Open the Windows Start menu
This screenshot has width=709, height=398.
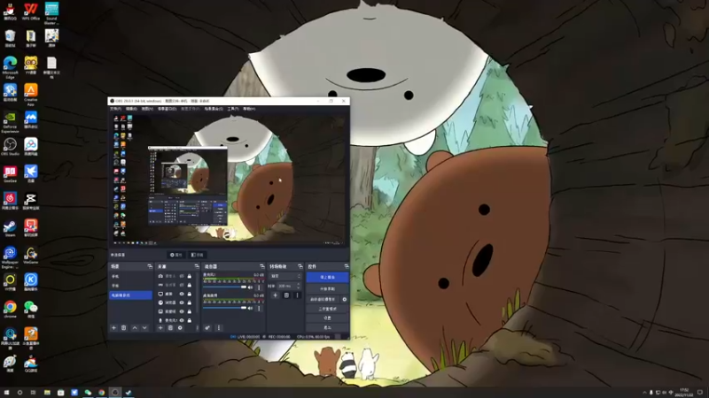pyautogui.click(x=6, y=393)
